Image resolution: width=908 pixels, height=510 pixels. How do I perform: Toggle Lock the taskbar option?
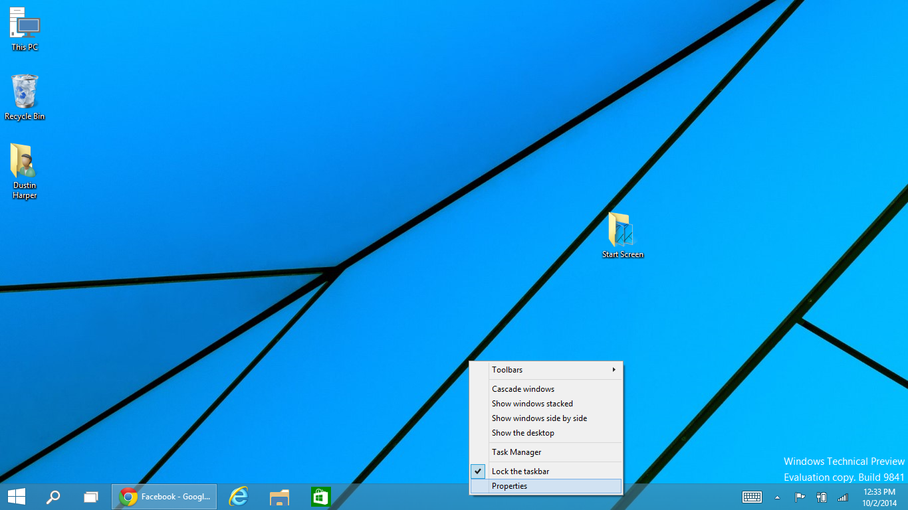[520, 471]
